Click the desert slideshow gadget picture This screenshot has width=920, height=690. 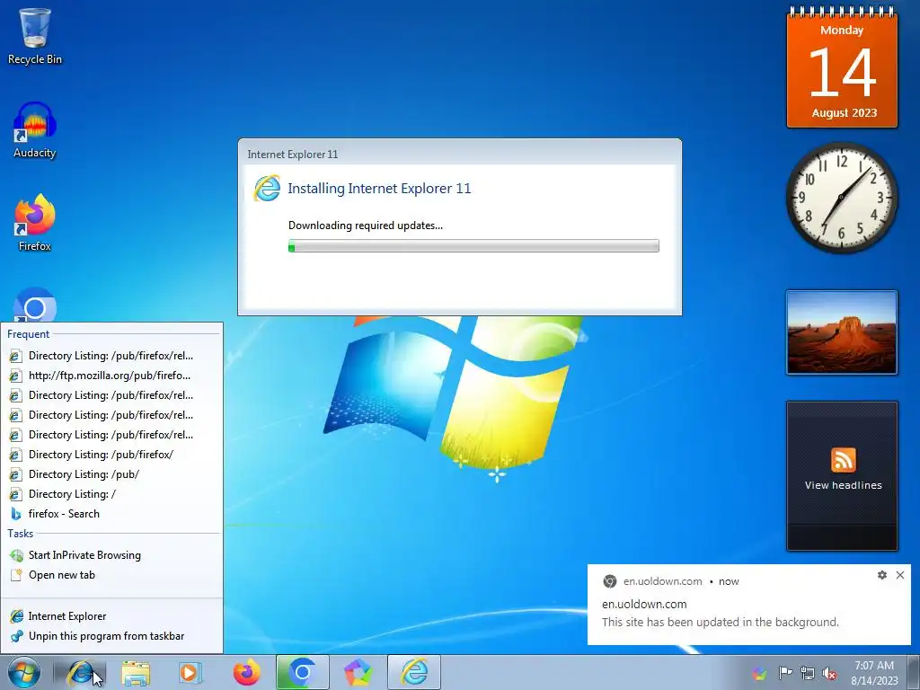coord(841,332)
